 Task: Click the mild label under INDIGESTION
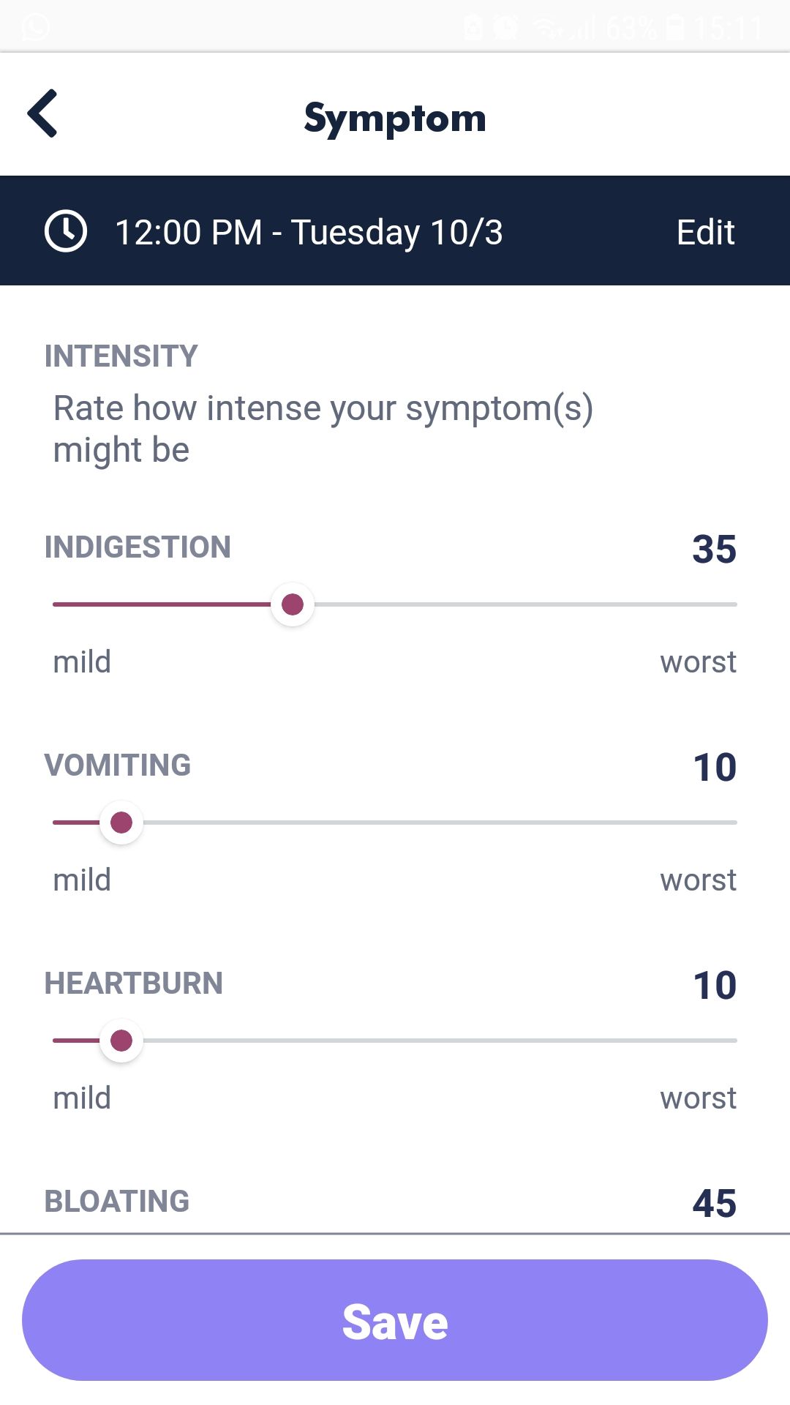tap(80, 661)
